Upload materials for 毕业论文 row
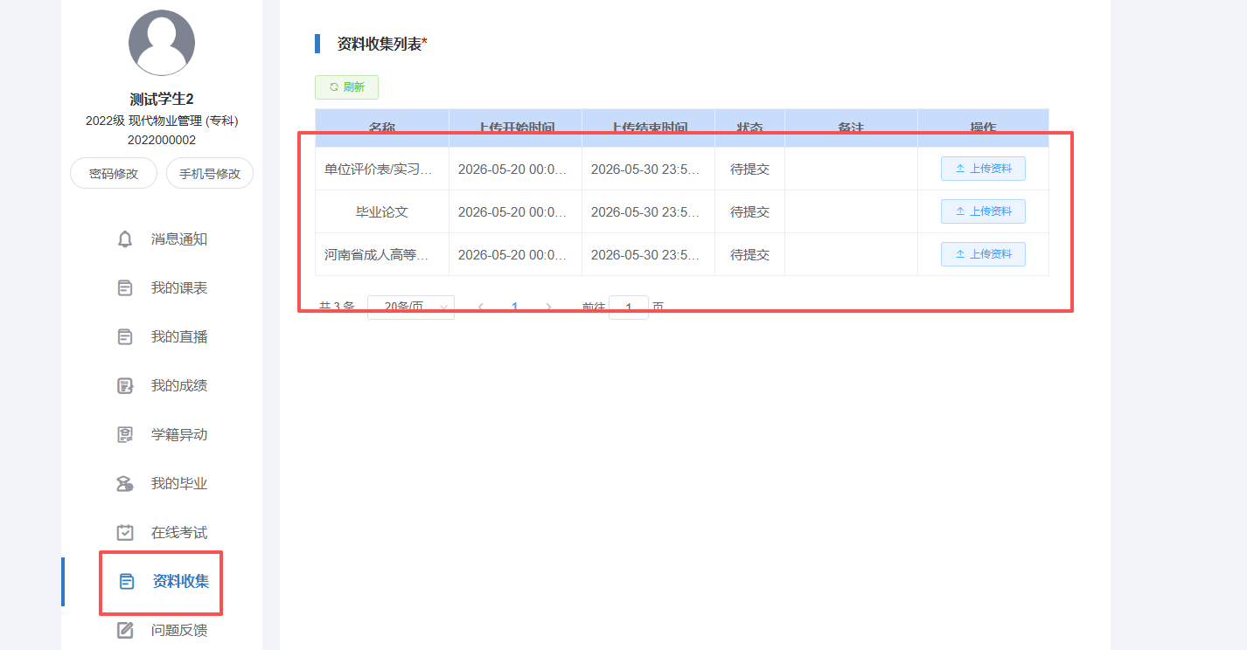 [x=983, y=211]
